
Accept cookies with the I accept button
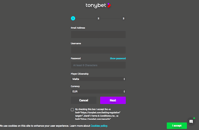(x=177, y=125)
